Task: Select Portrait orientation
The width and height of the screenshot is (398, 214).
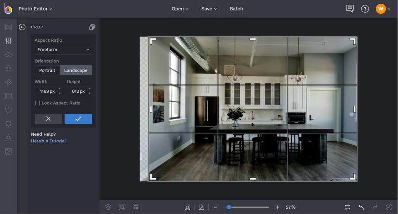Action: 47,70
